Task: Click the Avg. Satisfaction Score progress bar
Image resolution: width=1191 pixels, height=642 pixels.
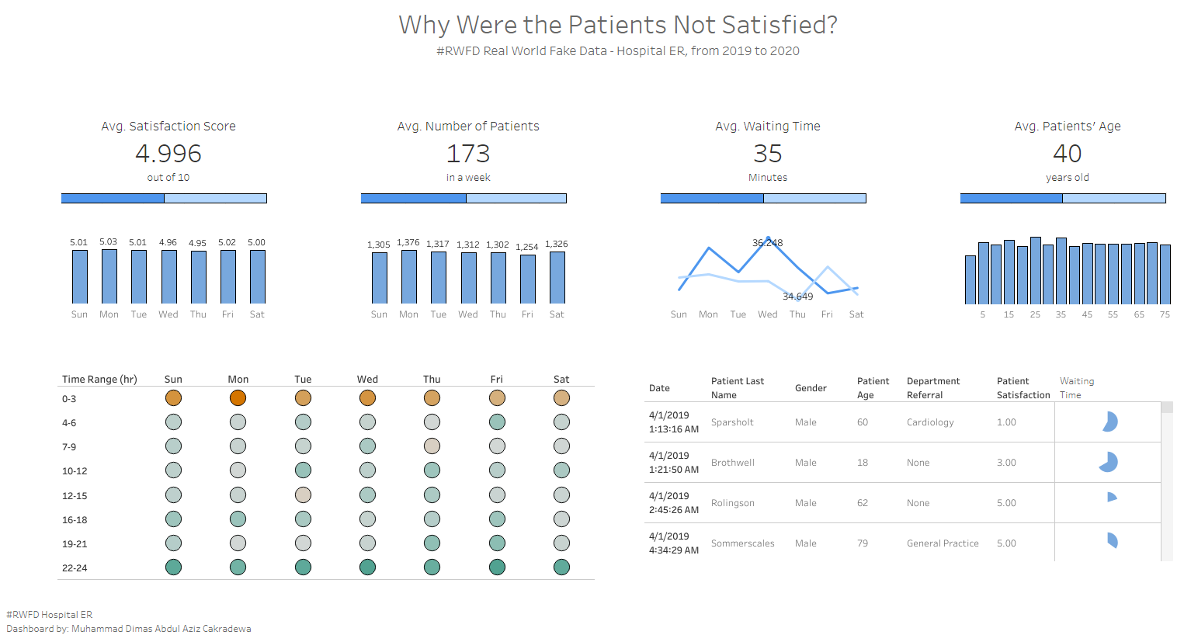Action: 164,199
